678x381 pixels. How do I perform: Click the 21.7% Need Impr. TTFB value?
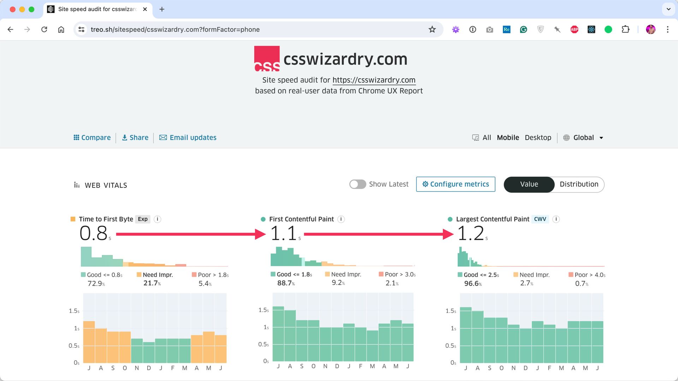[x=152, y=283]
